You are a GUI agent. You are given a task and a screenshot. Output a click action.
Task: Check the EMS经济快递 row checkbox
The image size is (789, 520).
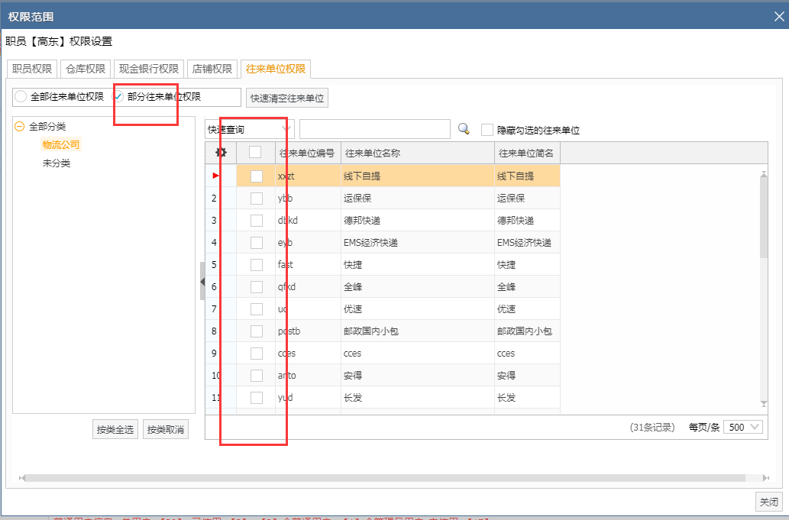pos(257,242)
